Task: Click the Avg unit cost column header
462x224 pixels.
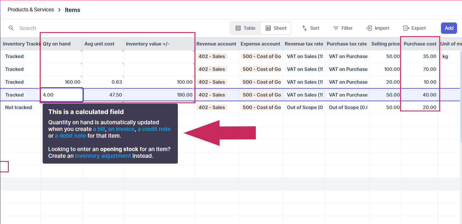Action: point(103,44)
